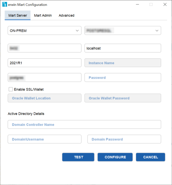Enable the SSL/Wallet checkbox
Viewport: 172px width, 185px height.
point(11,89)
